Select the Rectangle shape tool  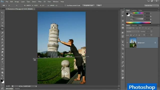pos(2,69)
